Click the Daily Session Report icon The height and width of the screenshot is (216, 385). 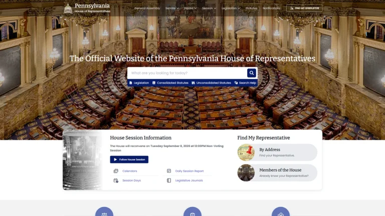169,171
